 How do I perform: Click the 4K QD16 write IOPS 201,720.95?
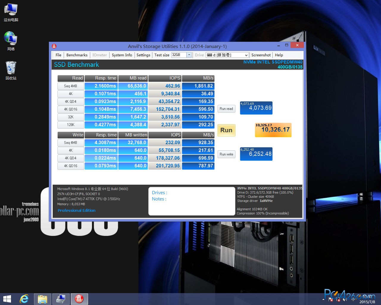(x=165, y=166)
